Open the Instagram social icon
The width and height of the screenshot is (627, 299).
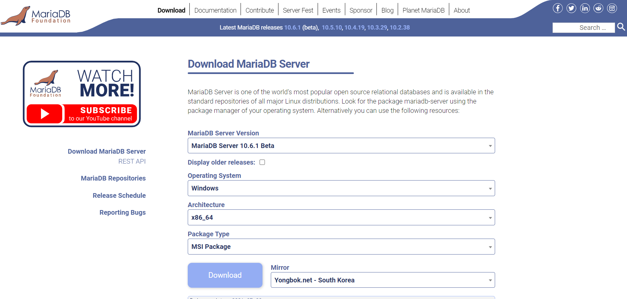(x=612, y=8)
